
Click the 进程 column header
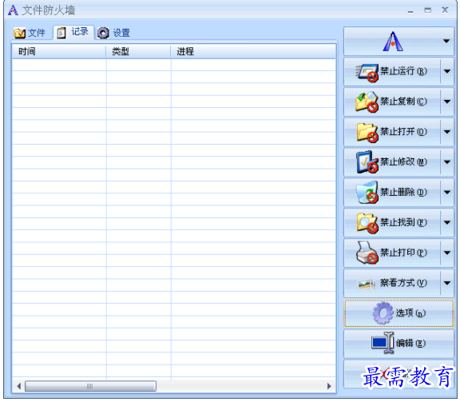click(x=253, y=52)
